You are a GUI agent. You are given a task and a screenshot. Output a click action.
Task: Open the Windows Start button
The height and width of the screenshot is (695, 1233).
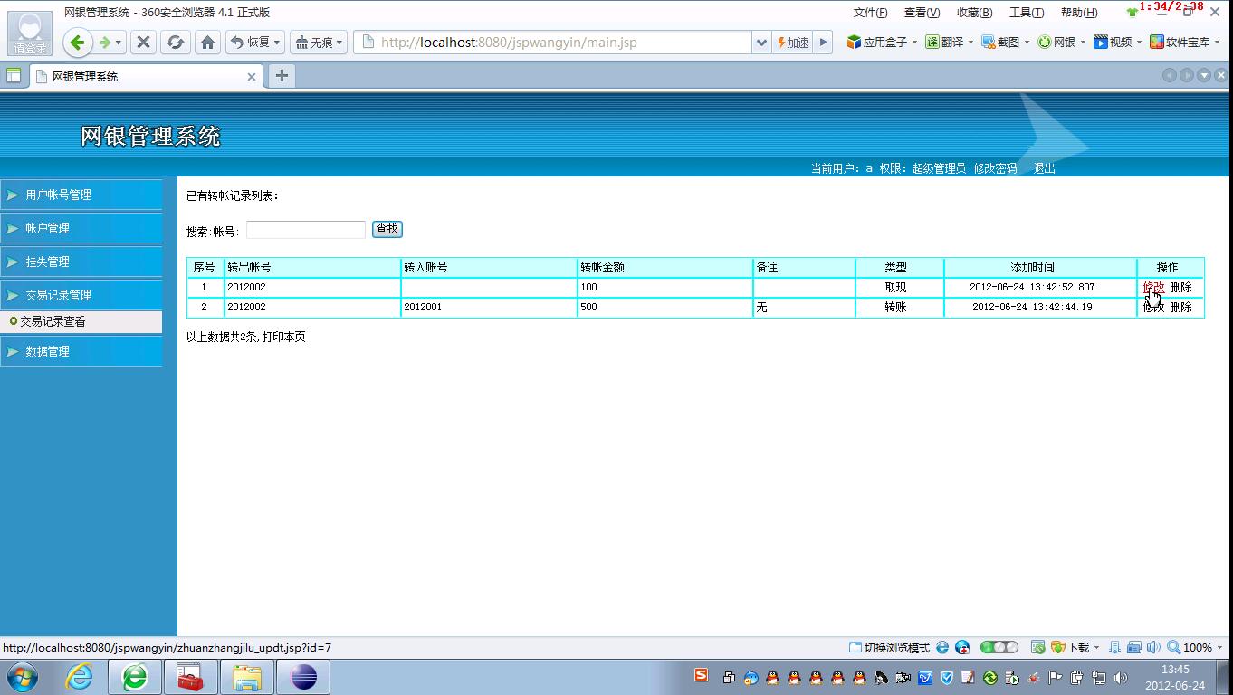coord(23,676)
